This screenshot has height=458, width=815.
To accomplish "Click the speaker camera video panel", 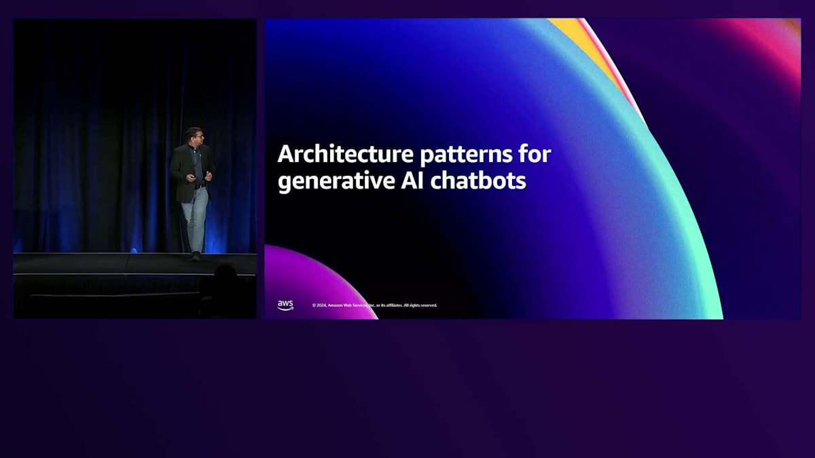I will coord(135,168).
